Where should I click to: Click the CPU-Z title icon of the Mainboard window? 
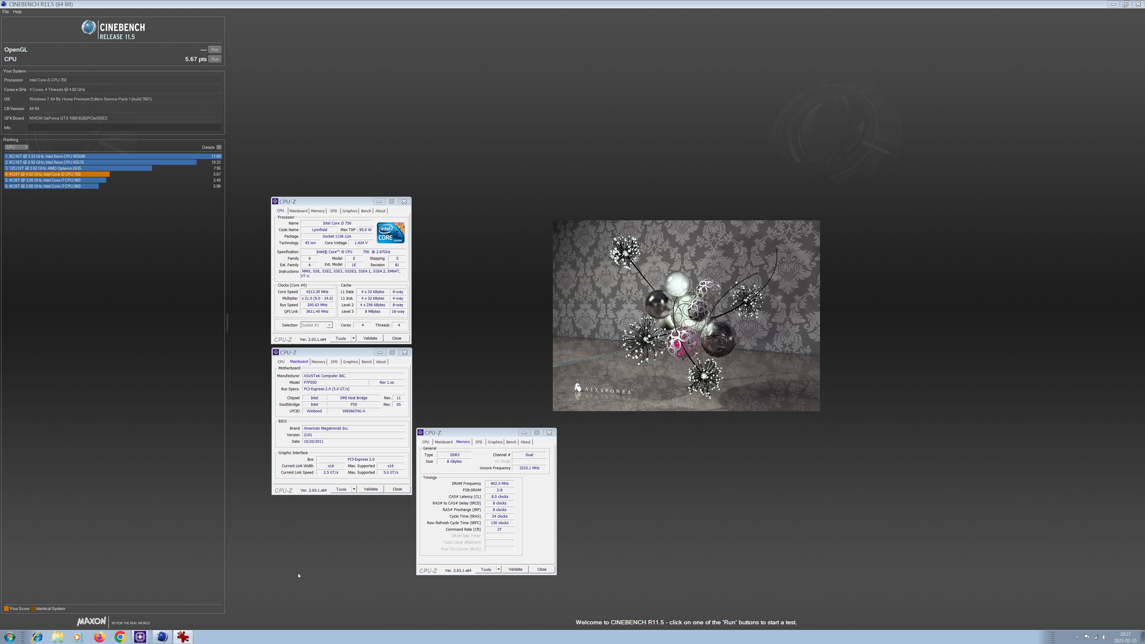click(x=276, y=352)
